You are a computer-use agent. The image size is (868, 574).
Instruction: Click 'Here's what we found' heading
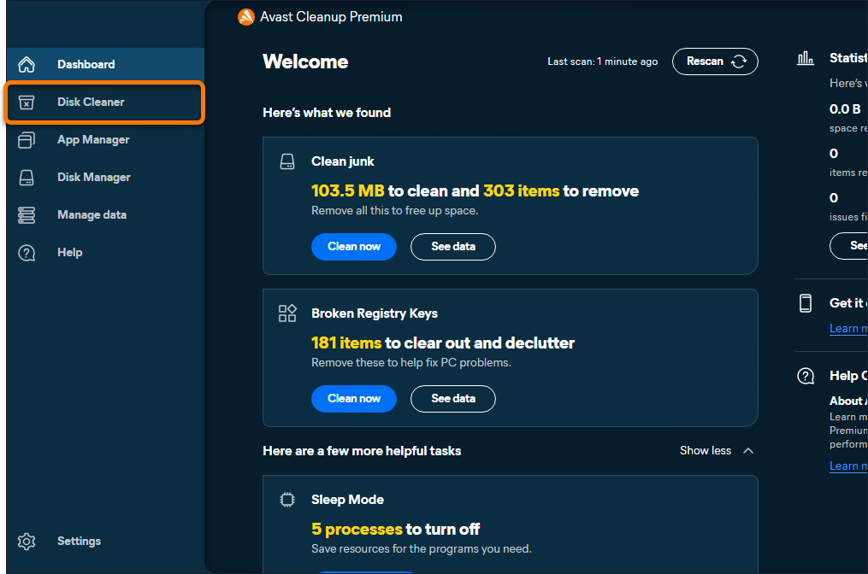(327, 113)
